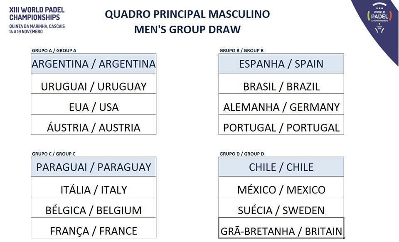Click the Bélgica / Belgium cell
The image size is (399, 242).
pos(94,210)
